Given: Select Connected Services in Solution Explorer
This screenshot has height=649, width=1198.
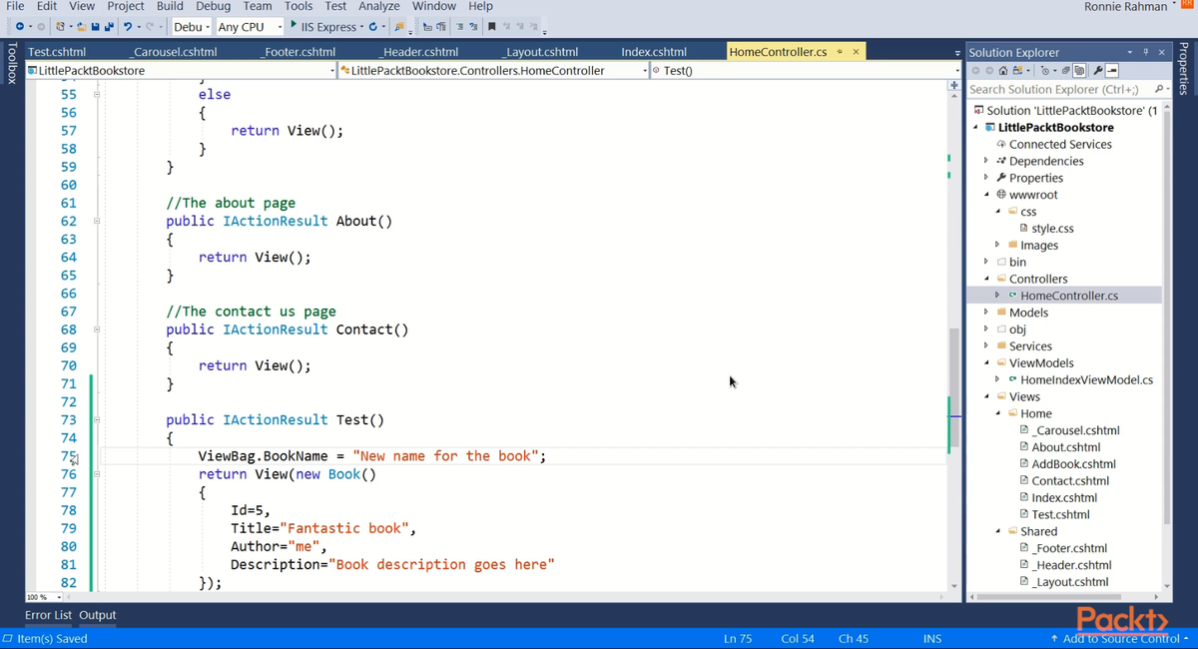Looking at the screenshot, I should pos(1060,145).
